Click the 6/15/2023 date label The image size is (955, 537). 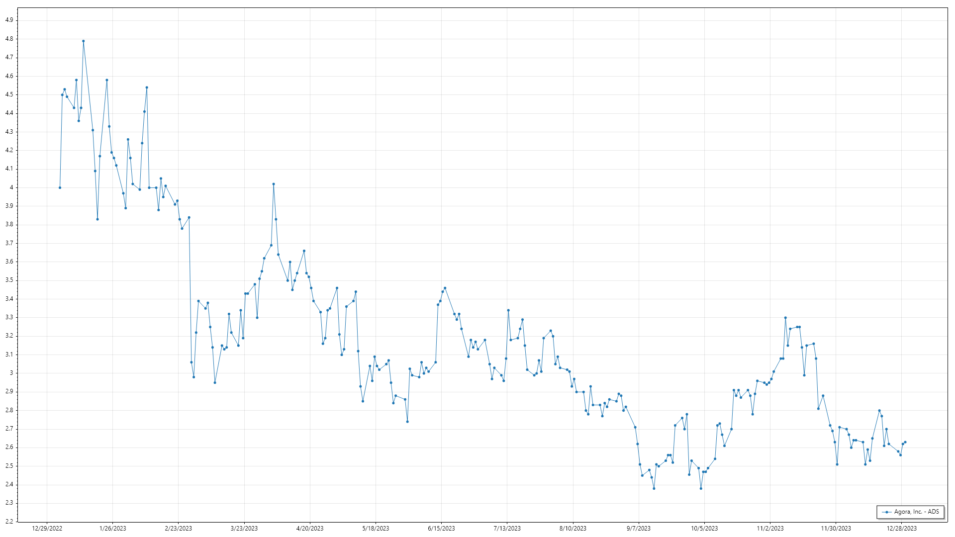click(x=441, y=529)
